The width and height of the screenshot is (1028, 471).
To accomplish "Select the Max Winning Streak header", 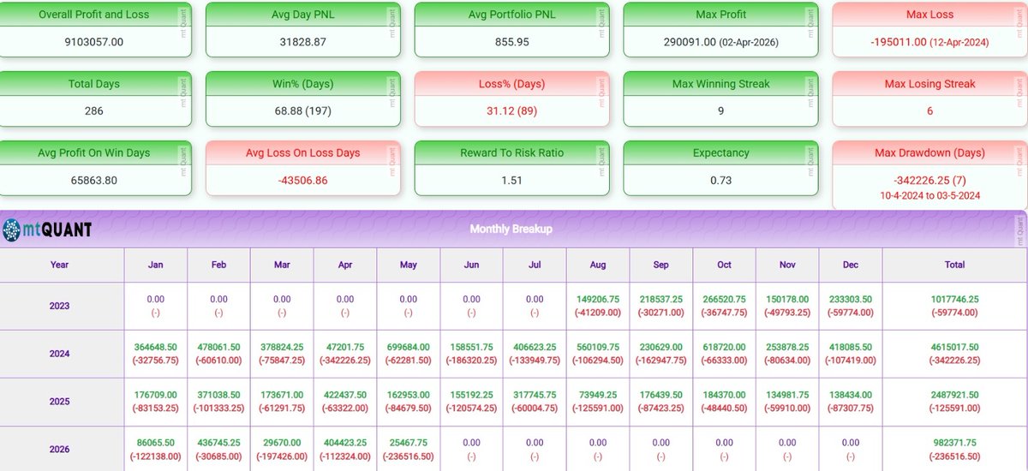I will click(x=721, y=84).
